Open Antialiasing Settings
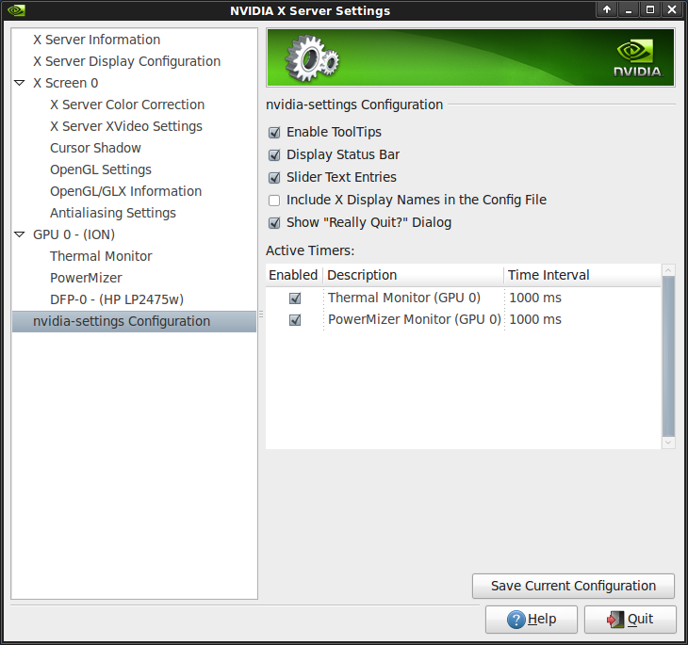688x645 pixels. 113,213
